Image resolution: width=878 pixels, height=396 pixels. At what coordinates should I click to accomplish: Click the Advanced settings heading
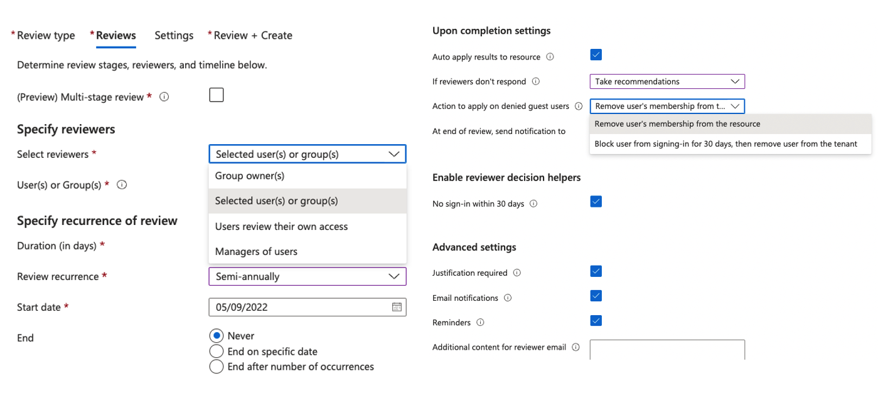[474, 247]
